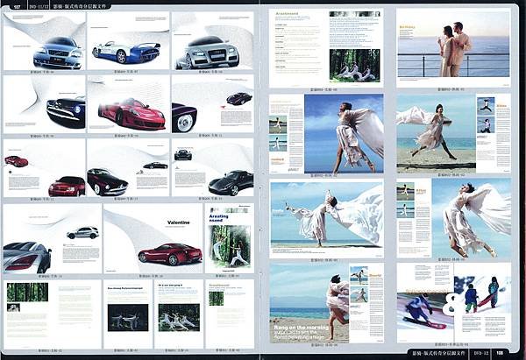Select the Areating exend forest tai chi cover
The image size is (526, 360).
click(230, 238)
